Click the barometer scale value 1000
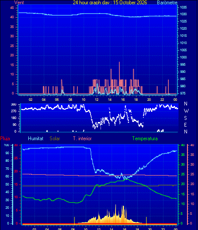The height and width of the screenshot is (230, 198). pyautogui.click(x=183, y=57)
